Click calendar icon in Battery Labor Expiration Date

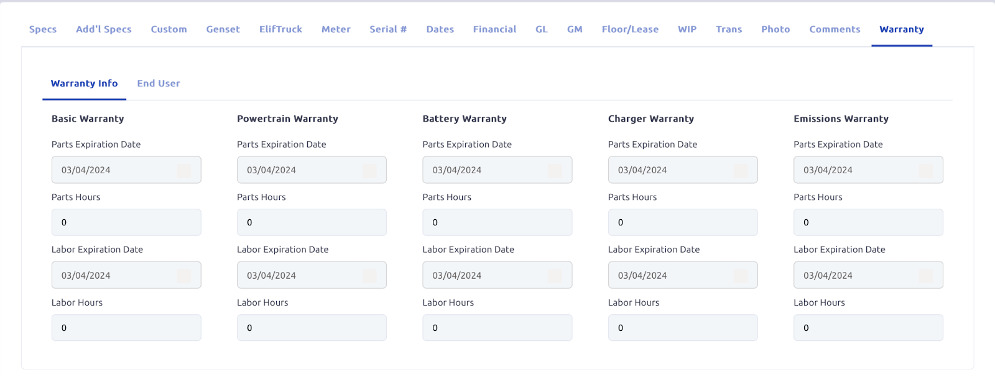pos(555,276)
